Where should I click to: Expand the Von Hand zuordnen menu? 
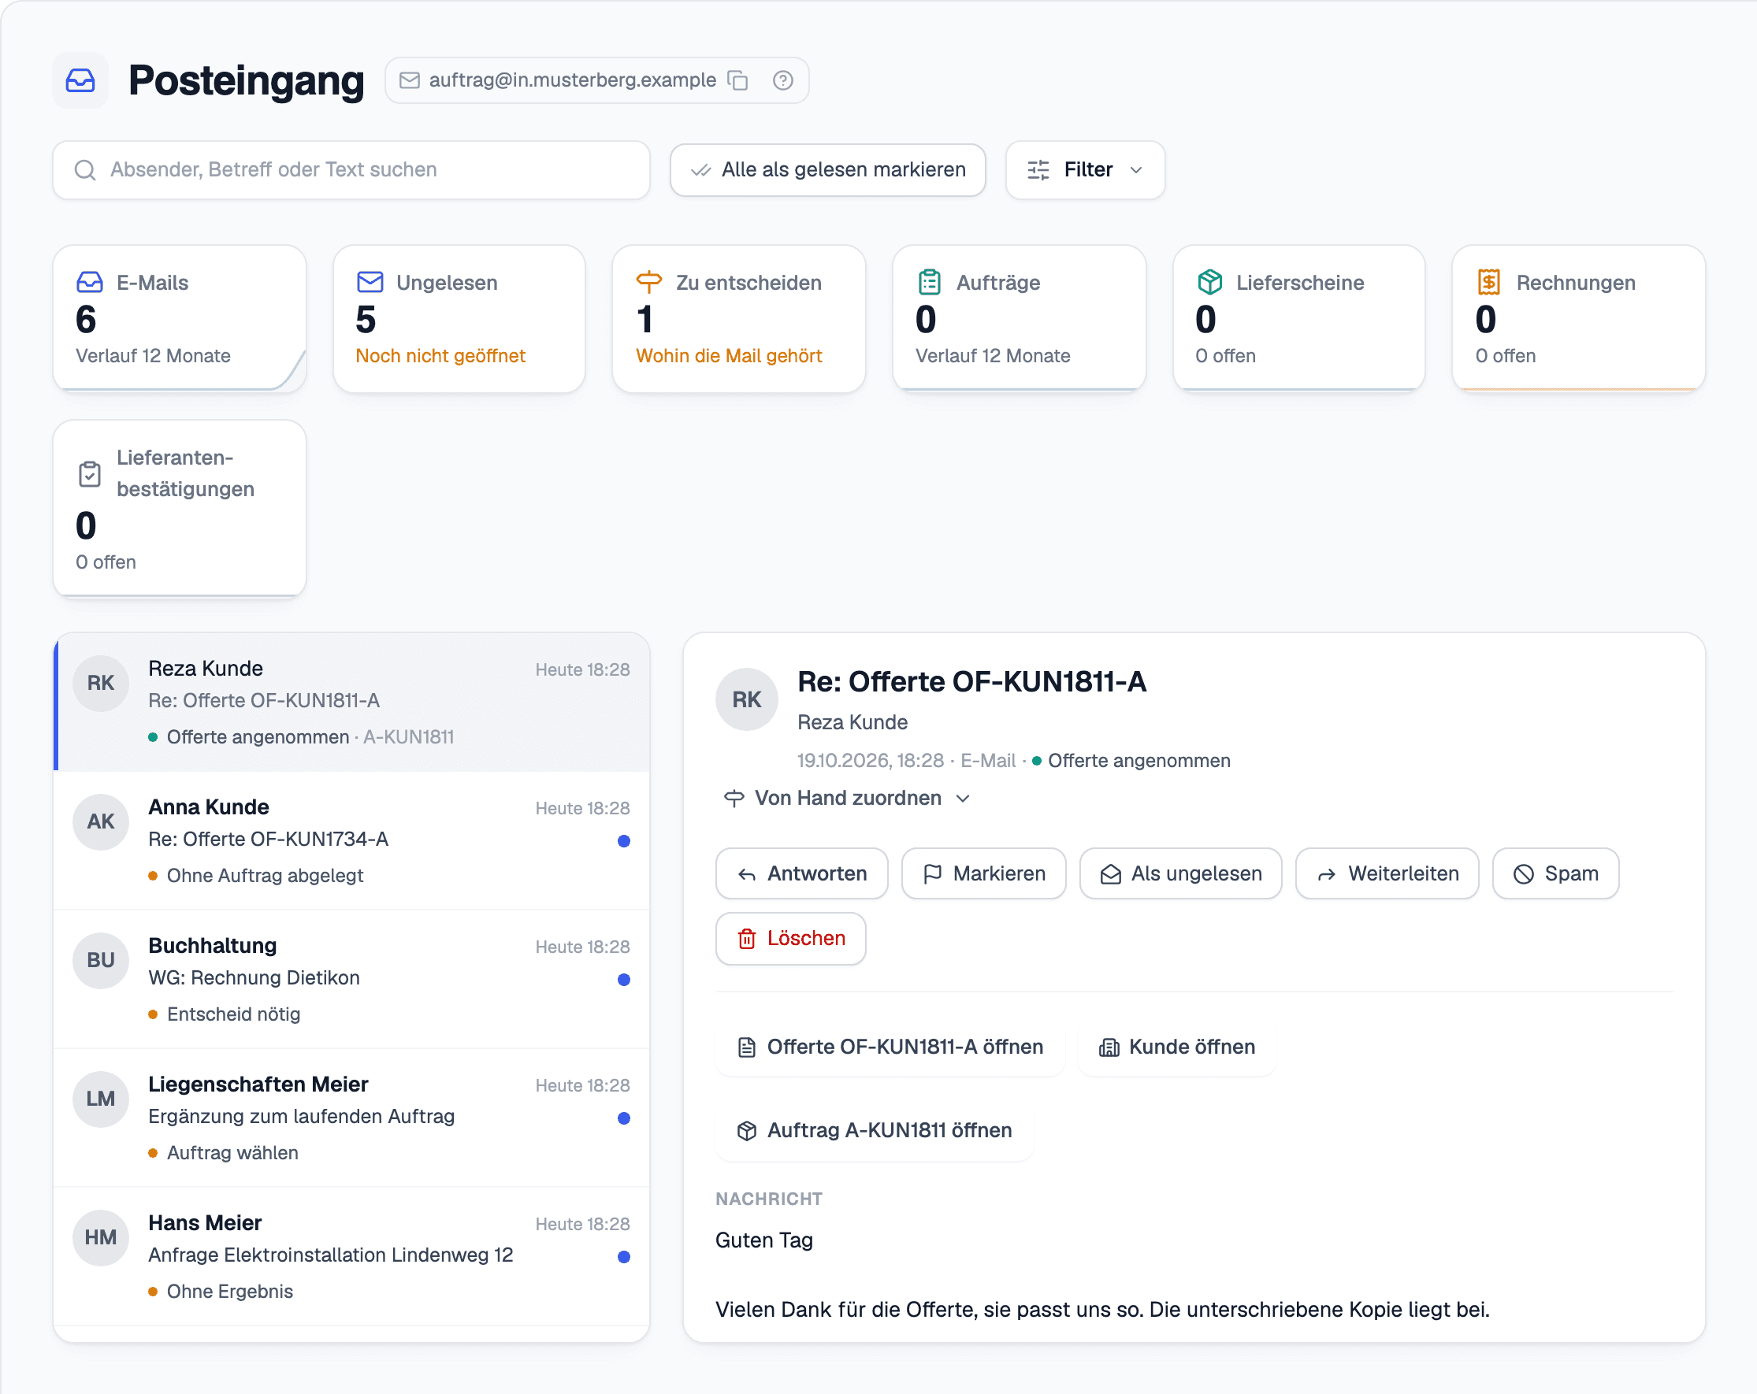pos(847,798)
